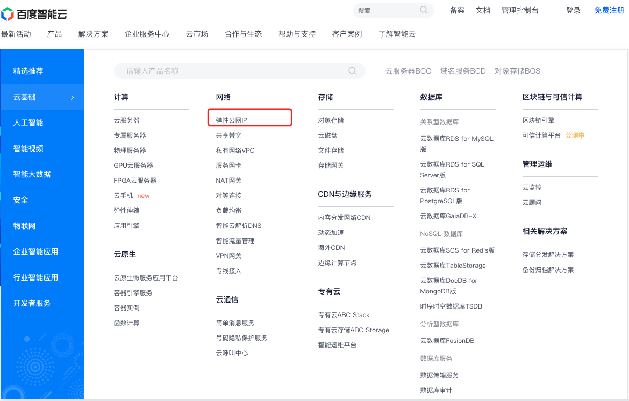Open the 对象存储 link under 存储
This screenshot has height=401, width=629.
point(331,120)
